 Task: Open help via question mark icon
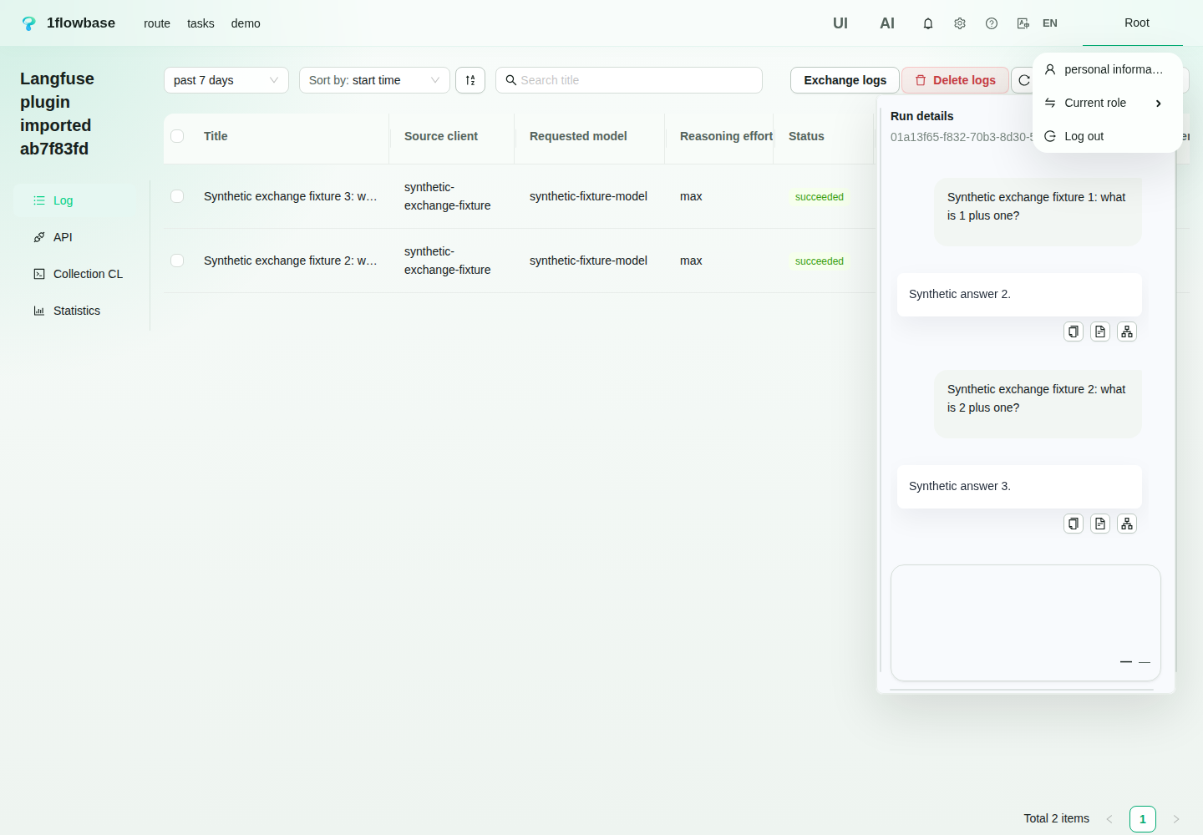[x=992, y=23]
